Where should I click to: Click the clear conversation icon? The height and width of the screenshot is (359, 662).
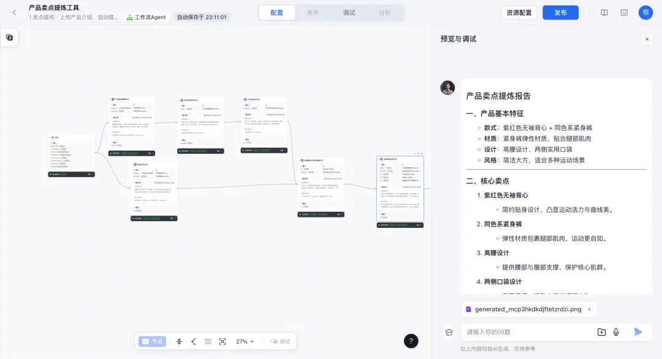coord(449,333)
